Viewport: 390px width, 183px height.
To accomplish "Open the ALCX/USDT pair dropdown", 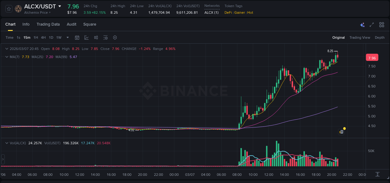I will click(x=60, y=6).
